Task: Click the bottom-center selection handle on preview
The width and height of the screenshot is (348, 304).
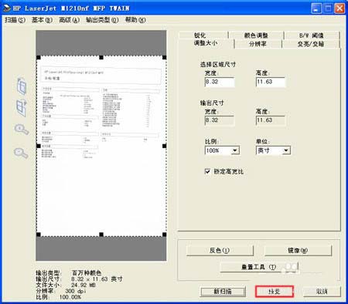Action: tap(101, 235)
